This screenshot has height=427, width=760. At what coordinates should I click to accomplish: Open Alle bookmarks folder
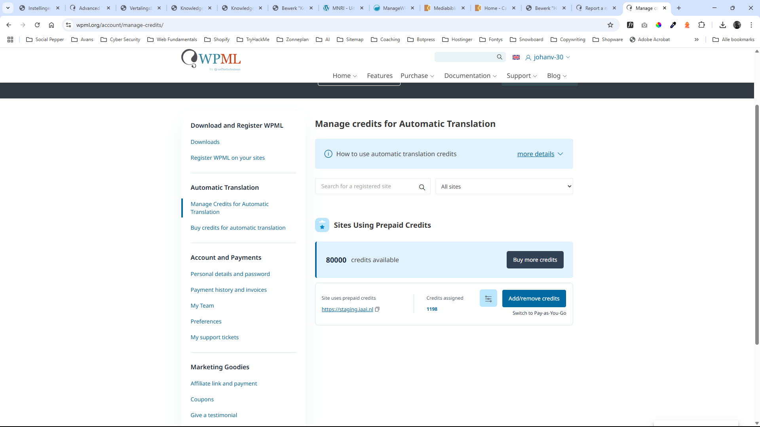[733, 40]
